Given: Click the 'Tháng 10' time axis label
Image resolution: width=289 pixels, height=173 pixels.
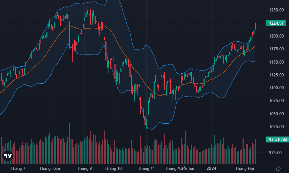Looking at the screenshot, I should [x=113, y=168].
